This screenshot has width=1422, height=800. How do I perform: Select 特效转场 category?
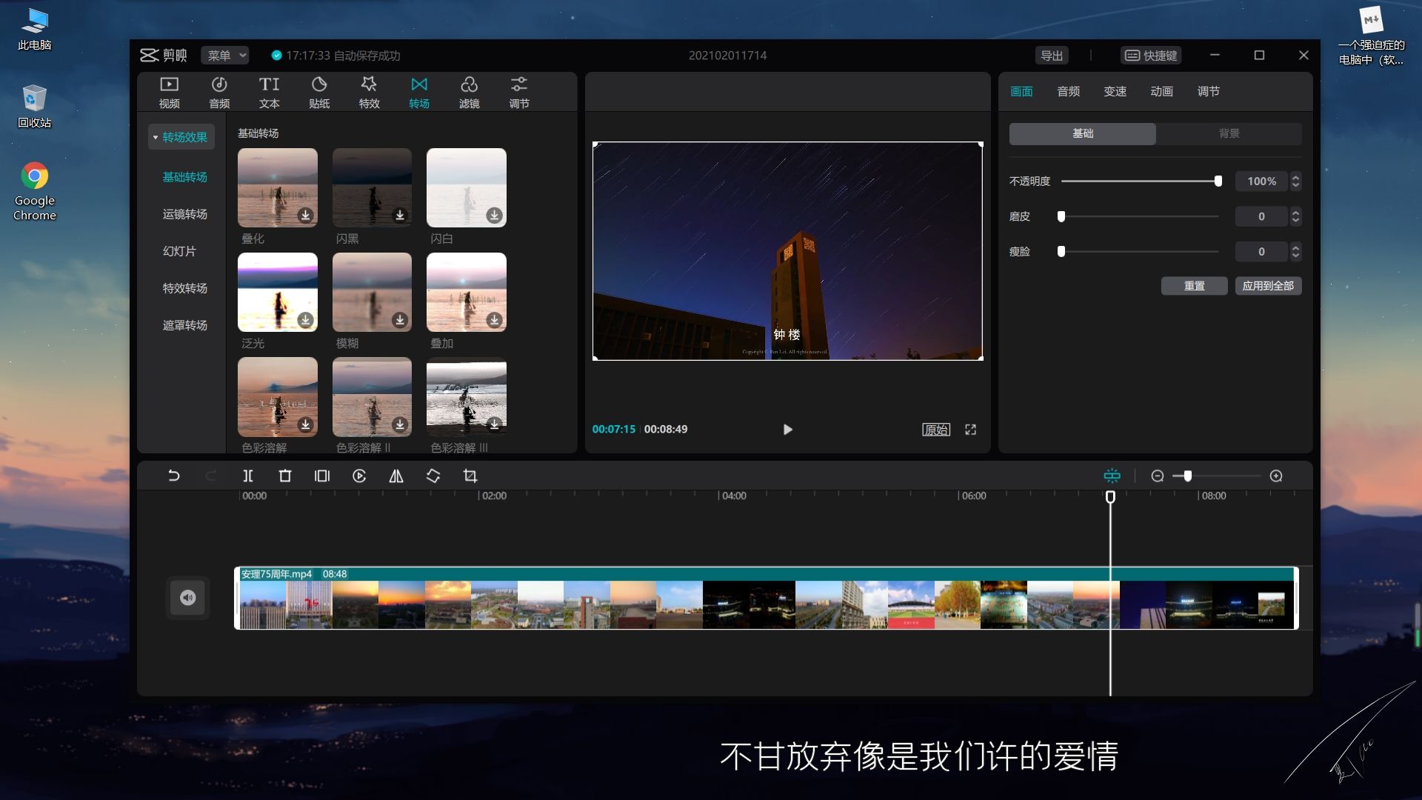click(x=185, y=288)
